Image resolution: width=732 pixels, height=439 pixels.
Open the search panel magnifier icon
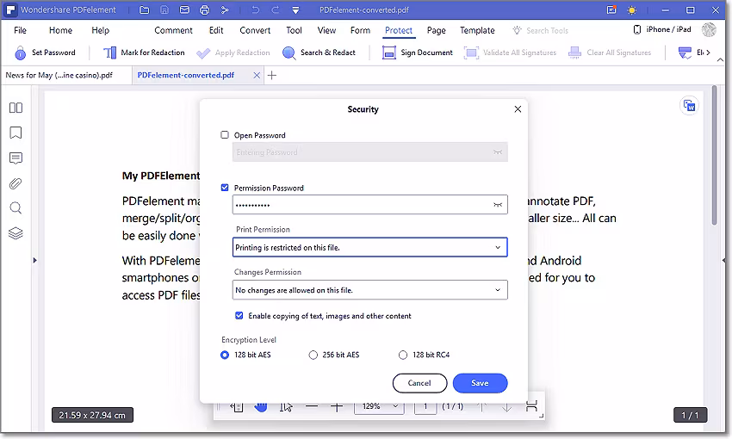click(x=16, y=208)
